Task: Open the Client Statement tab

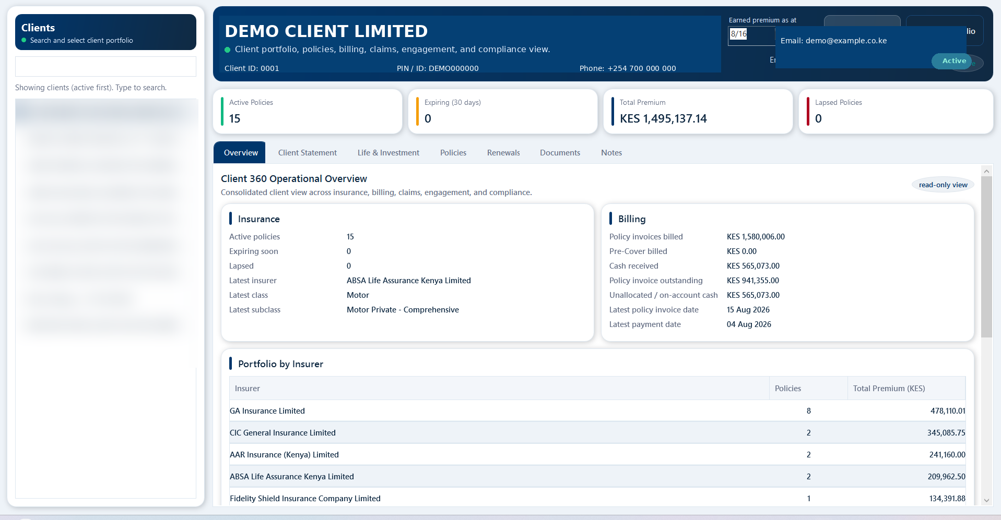Action: (x=308, y=153)
